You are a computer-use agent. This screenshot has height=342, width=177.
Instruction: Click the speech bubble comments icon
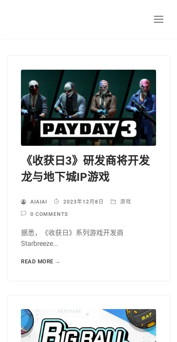(24, 213)
